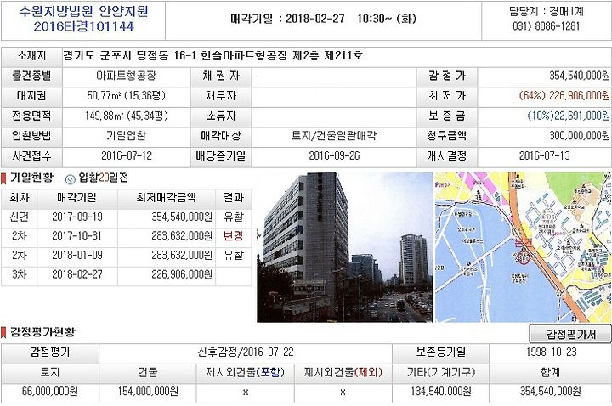Click the clock icon beside 입찰20일전

tap(71, 179)
